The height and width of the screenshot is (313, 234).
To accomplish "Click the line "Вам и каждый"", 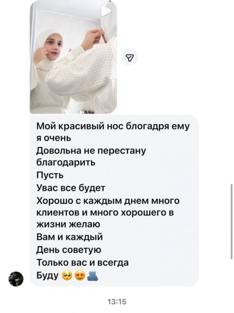I will coord(70,237).
